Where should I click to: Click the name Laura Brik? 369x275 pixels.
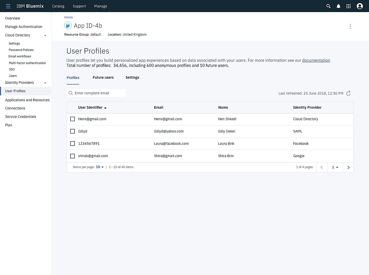click(x=226, y=144)
